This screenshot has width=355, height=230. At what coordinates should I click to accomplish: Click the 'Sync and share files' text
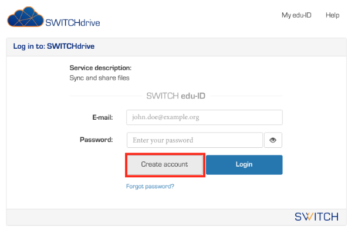pyautogui.click(x=99, y=78)
